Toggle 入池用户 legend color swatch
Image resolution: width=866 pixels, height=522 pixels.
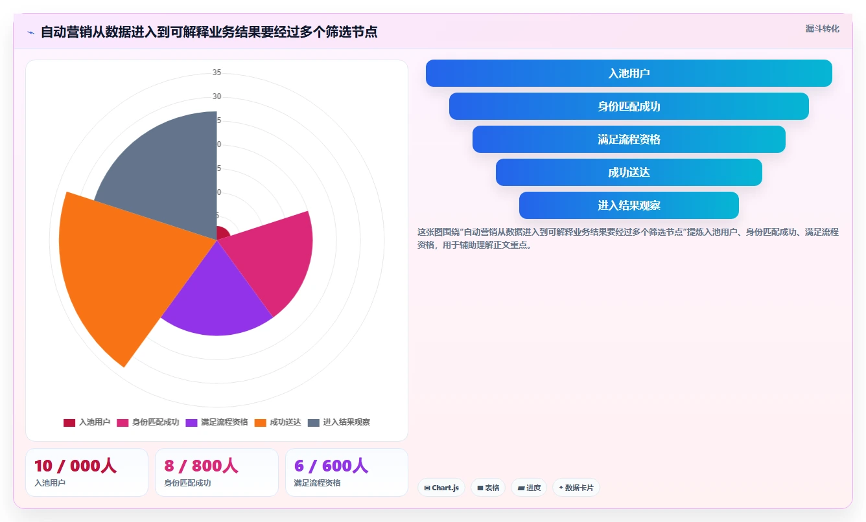tap(69, 422)
